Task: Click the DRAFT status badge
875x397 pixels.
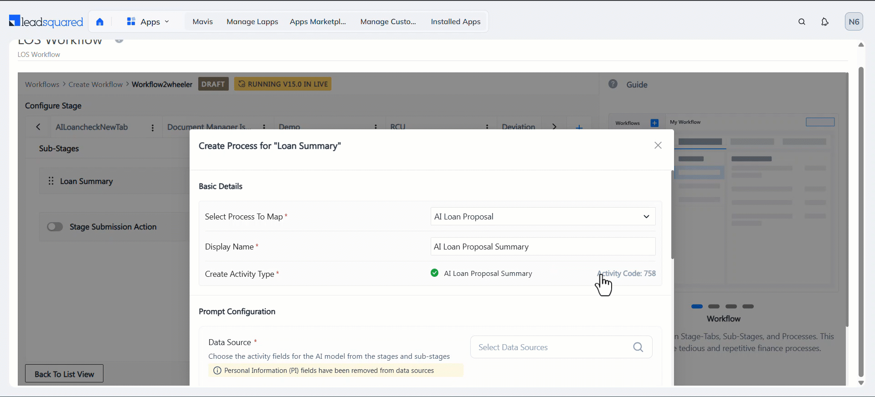Action: 213,84
